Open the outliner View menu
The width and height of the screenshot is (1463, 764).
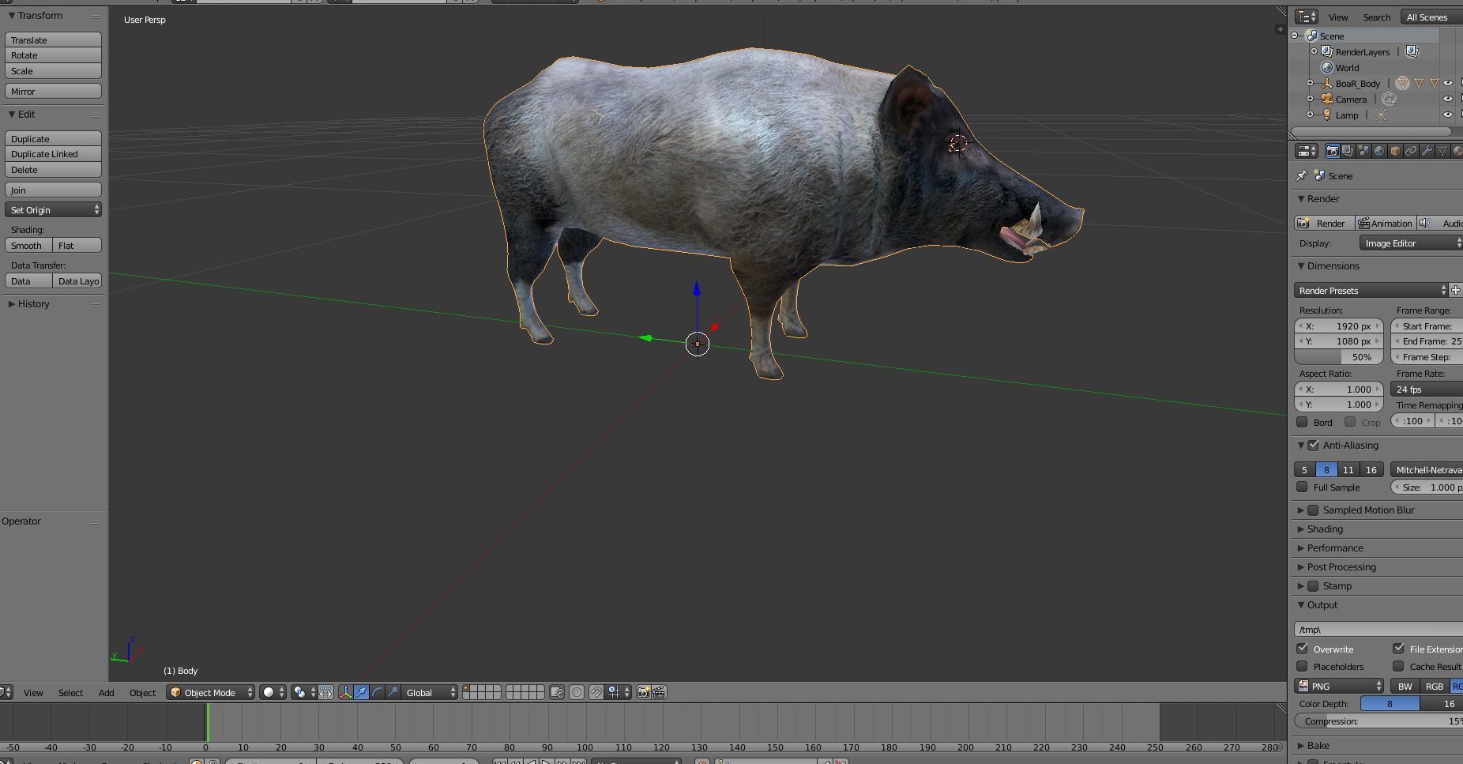pos(1338,17)
